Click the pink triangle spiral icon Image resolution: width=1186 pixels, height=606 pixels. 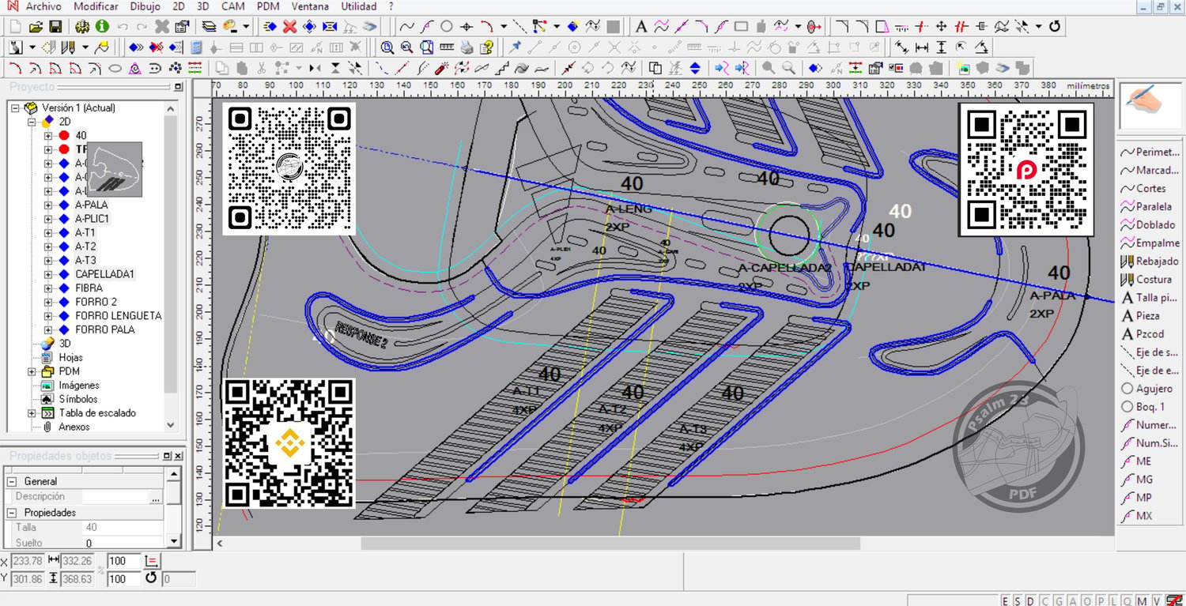(x=135, y=68)
